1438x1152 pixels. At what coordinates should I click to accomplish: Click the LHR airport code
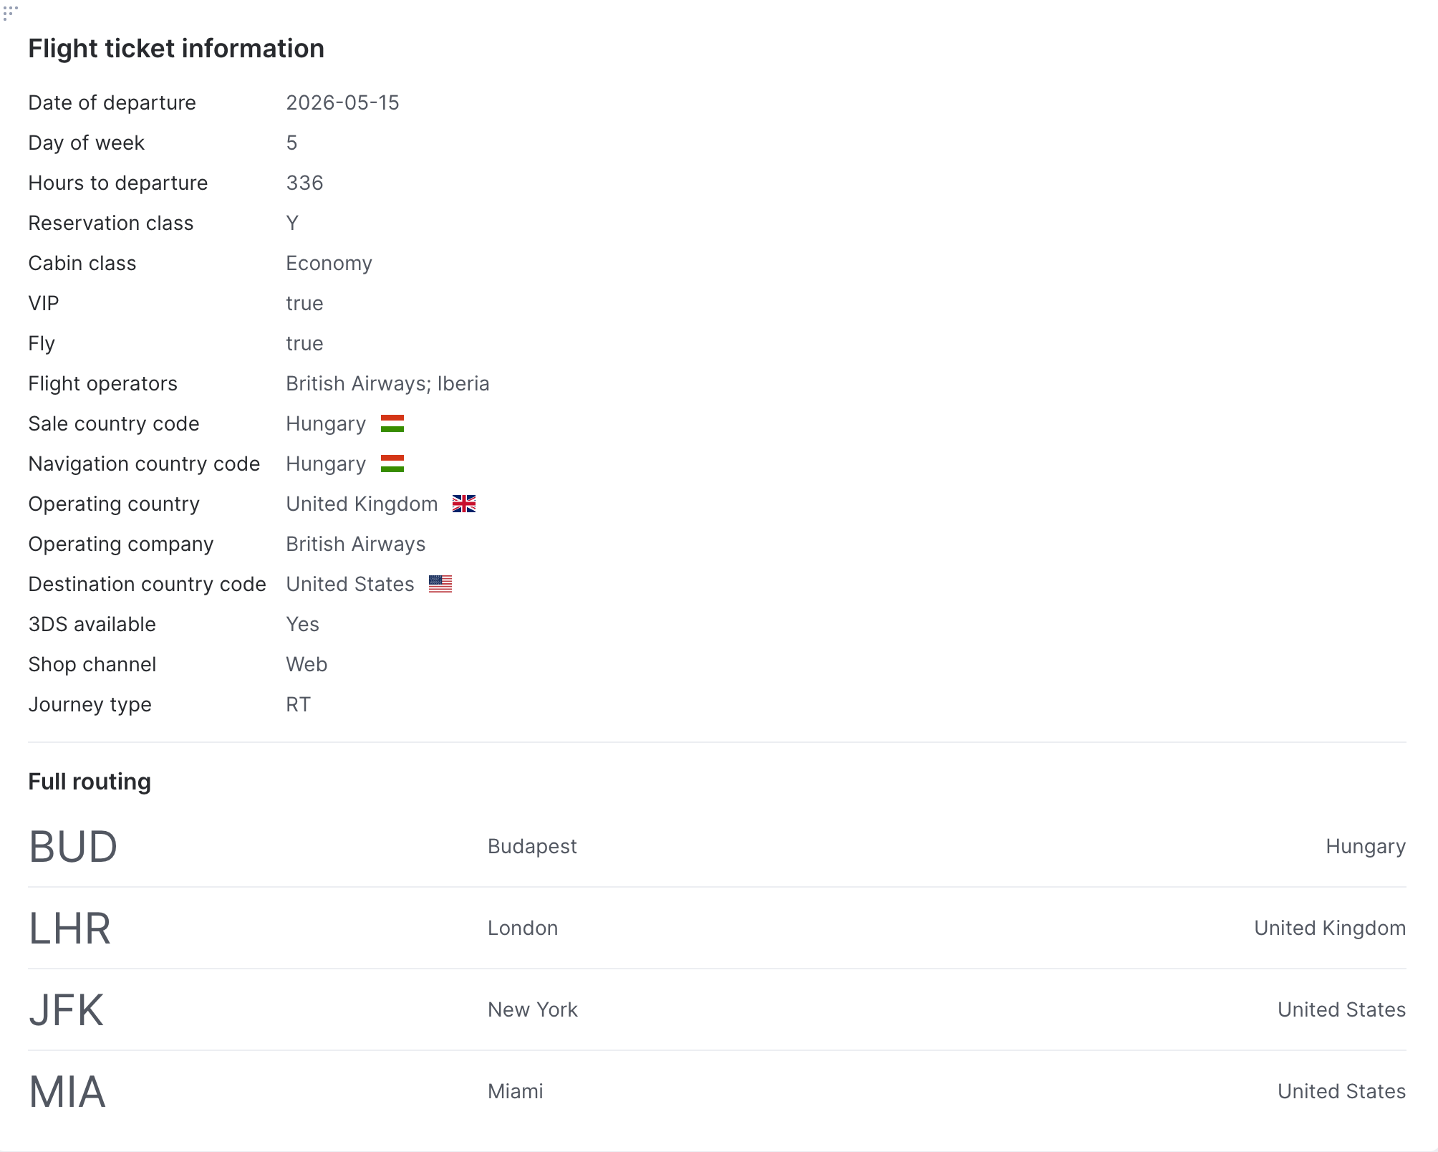click(x=69, y=928)
